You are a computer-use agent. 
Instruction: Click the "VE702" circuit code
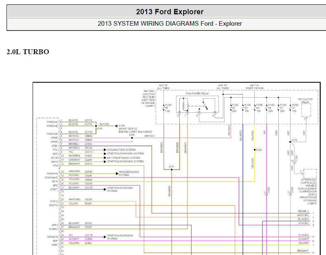click(x=88, y=223)
